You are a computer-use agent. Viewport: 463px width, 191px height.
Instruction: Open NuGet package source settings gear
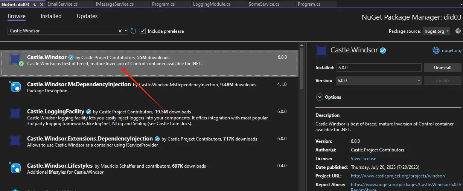(458, 31)
